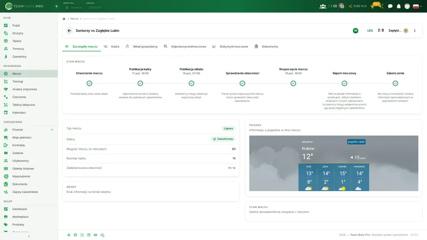Open Ćwiczenia icon in sidebar

pyautogui.click(x=6, y=97)
